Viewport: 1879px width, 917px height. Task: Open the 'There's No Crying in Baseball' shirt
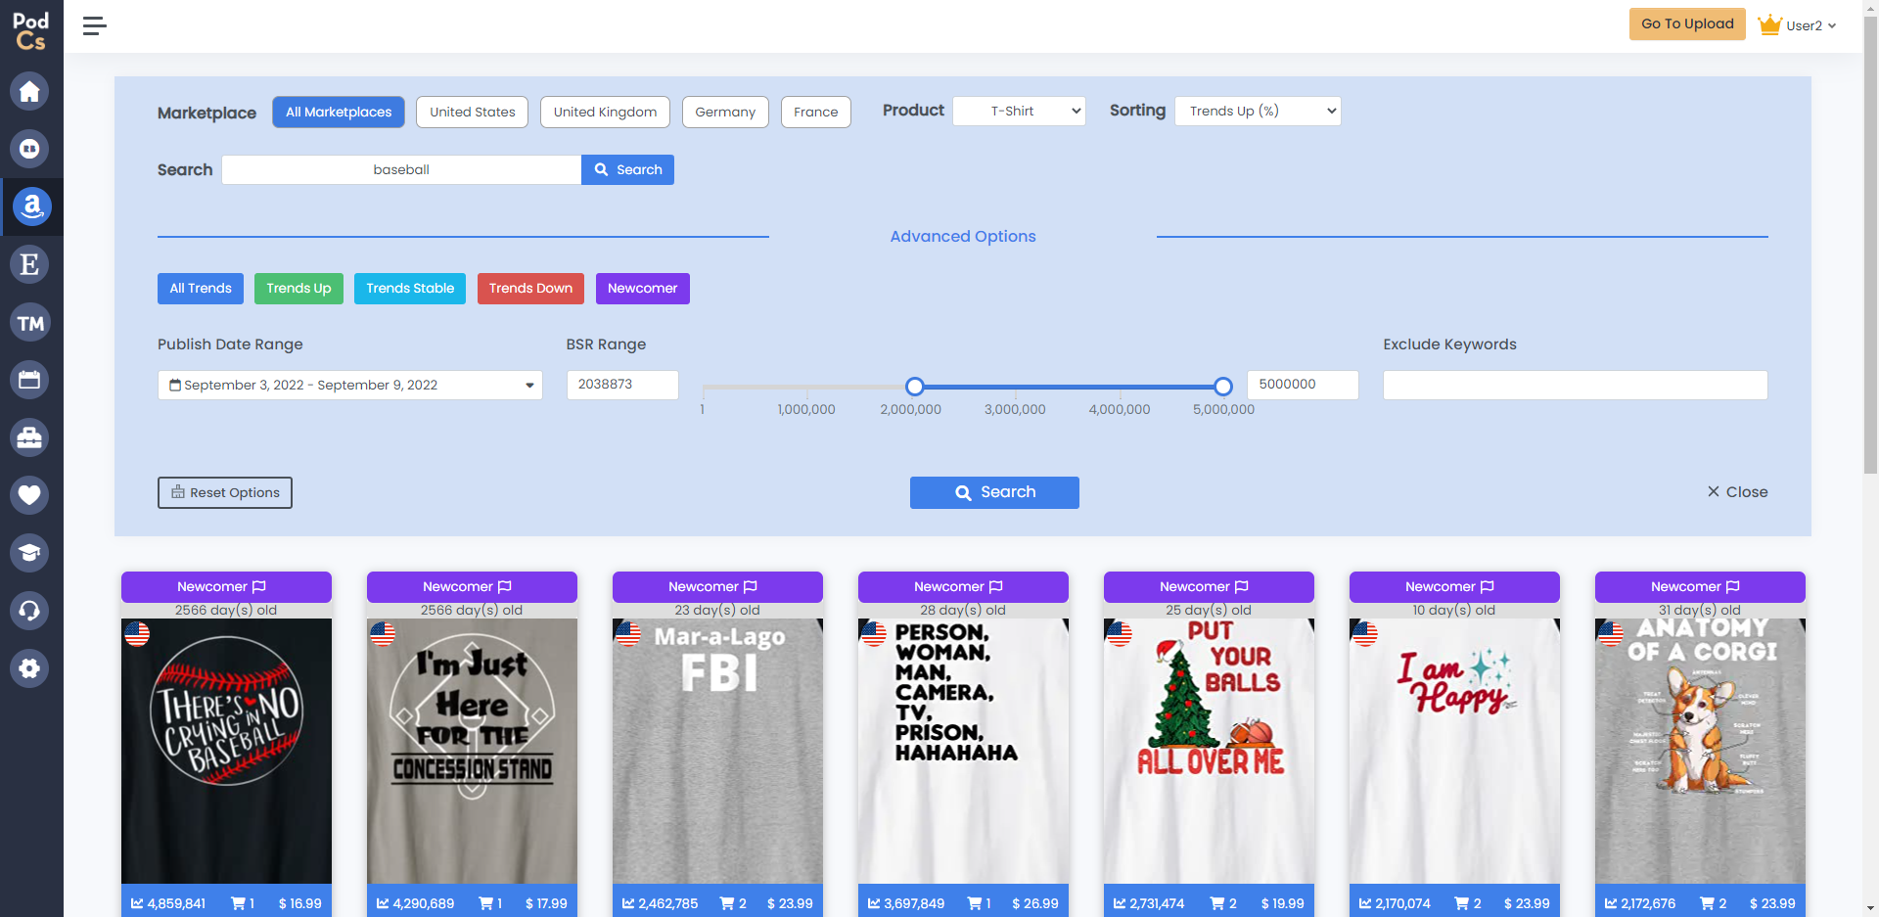226,751
